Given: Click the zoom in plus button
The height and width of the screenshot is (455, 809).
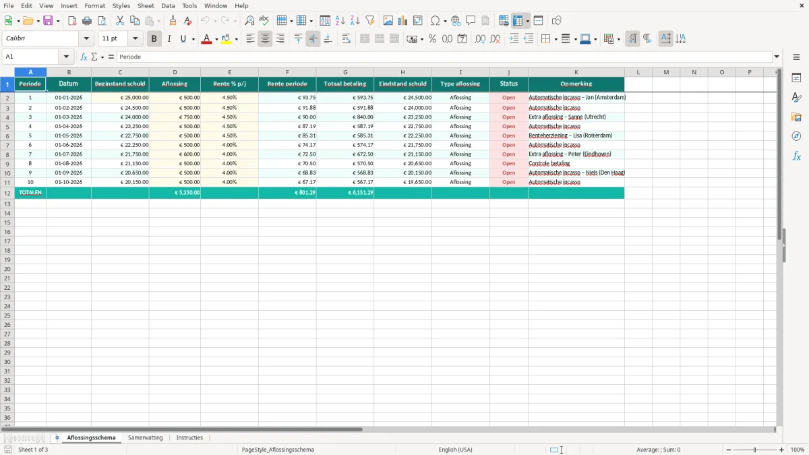Looking at the screenshot, I should click(x=782, y=450).
